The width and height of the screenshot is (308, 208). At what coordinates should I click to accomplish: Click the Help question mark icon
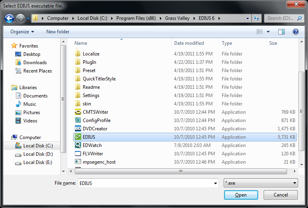[295, 32]
